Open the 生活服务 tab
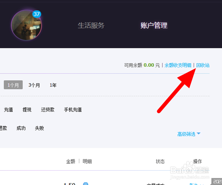 click(91, 26)
